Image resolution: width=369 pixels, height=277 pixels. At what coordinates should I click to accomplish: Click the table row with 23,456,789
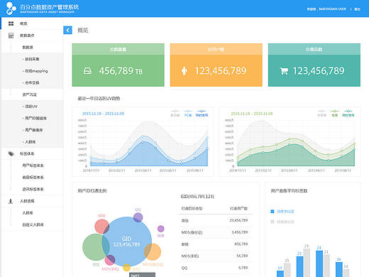click(x=215, y=220)
